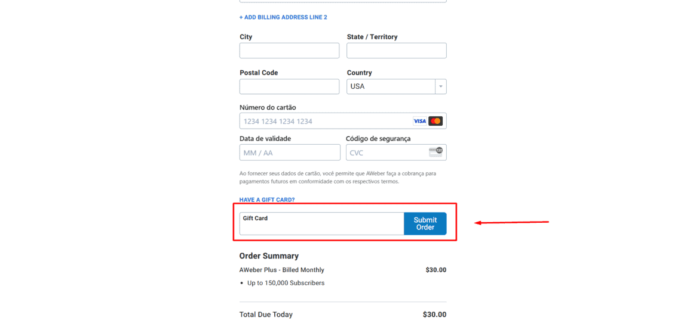Click AWeber Plus - Billed Monthly line

click(x=282, y=270)
